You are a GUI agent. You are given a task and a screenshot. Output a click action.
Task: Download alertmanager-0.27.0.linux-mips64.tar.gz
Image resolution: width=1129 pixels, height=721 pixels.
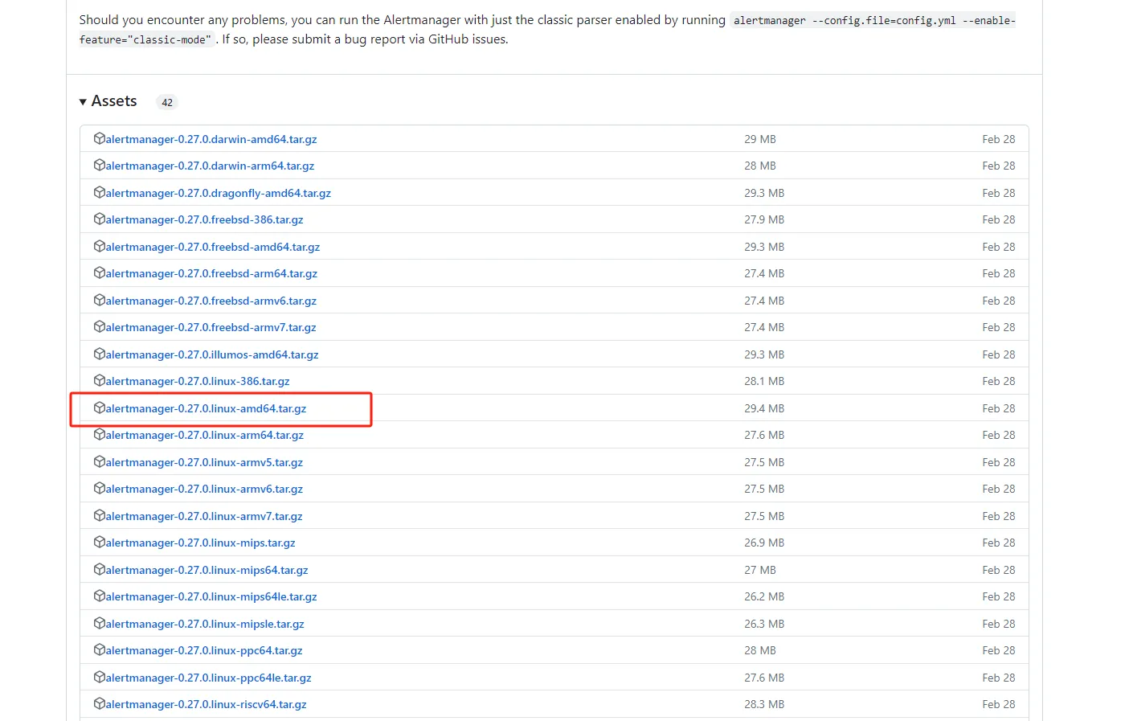pos(207,570)
